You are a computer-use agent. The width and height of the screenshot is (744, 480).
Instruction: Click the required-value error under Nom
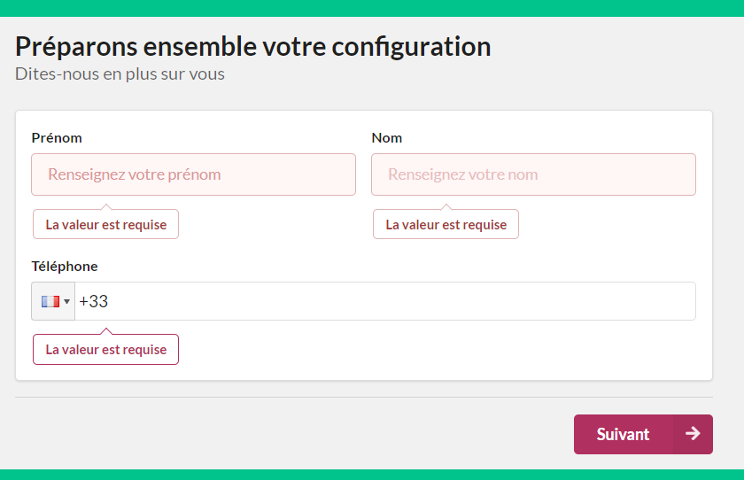point(446,224)
